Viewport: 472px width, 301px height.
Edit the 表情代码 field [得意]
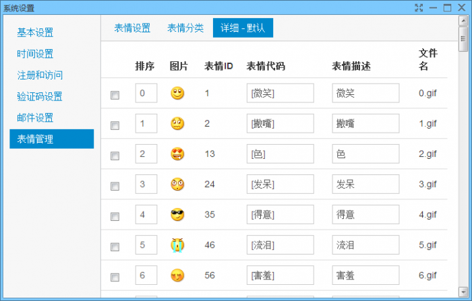tap(281, 215)
